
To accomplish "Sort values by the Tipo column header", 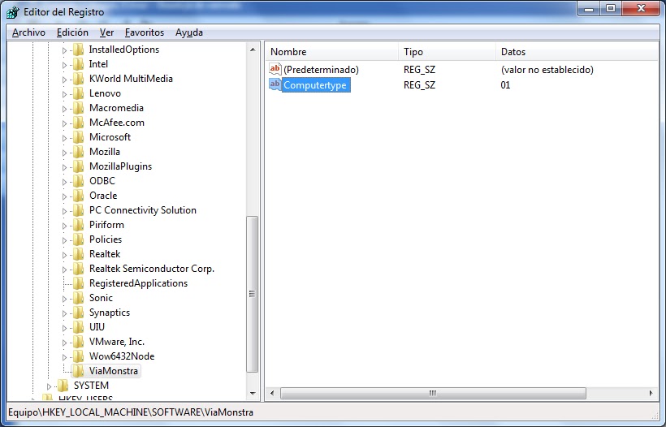I will pyautogui.click(x=448, y=52).
